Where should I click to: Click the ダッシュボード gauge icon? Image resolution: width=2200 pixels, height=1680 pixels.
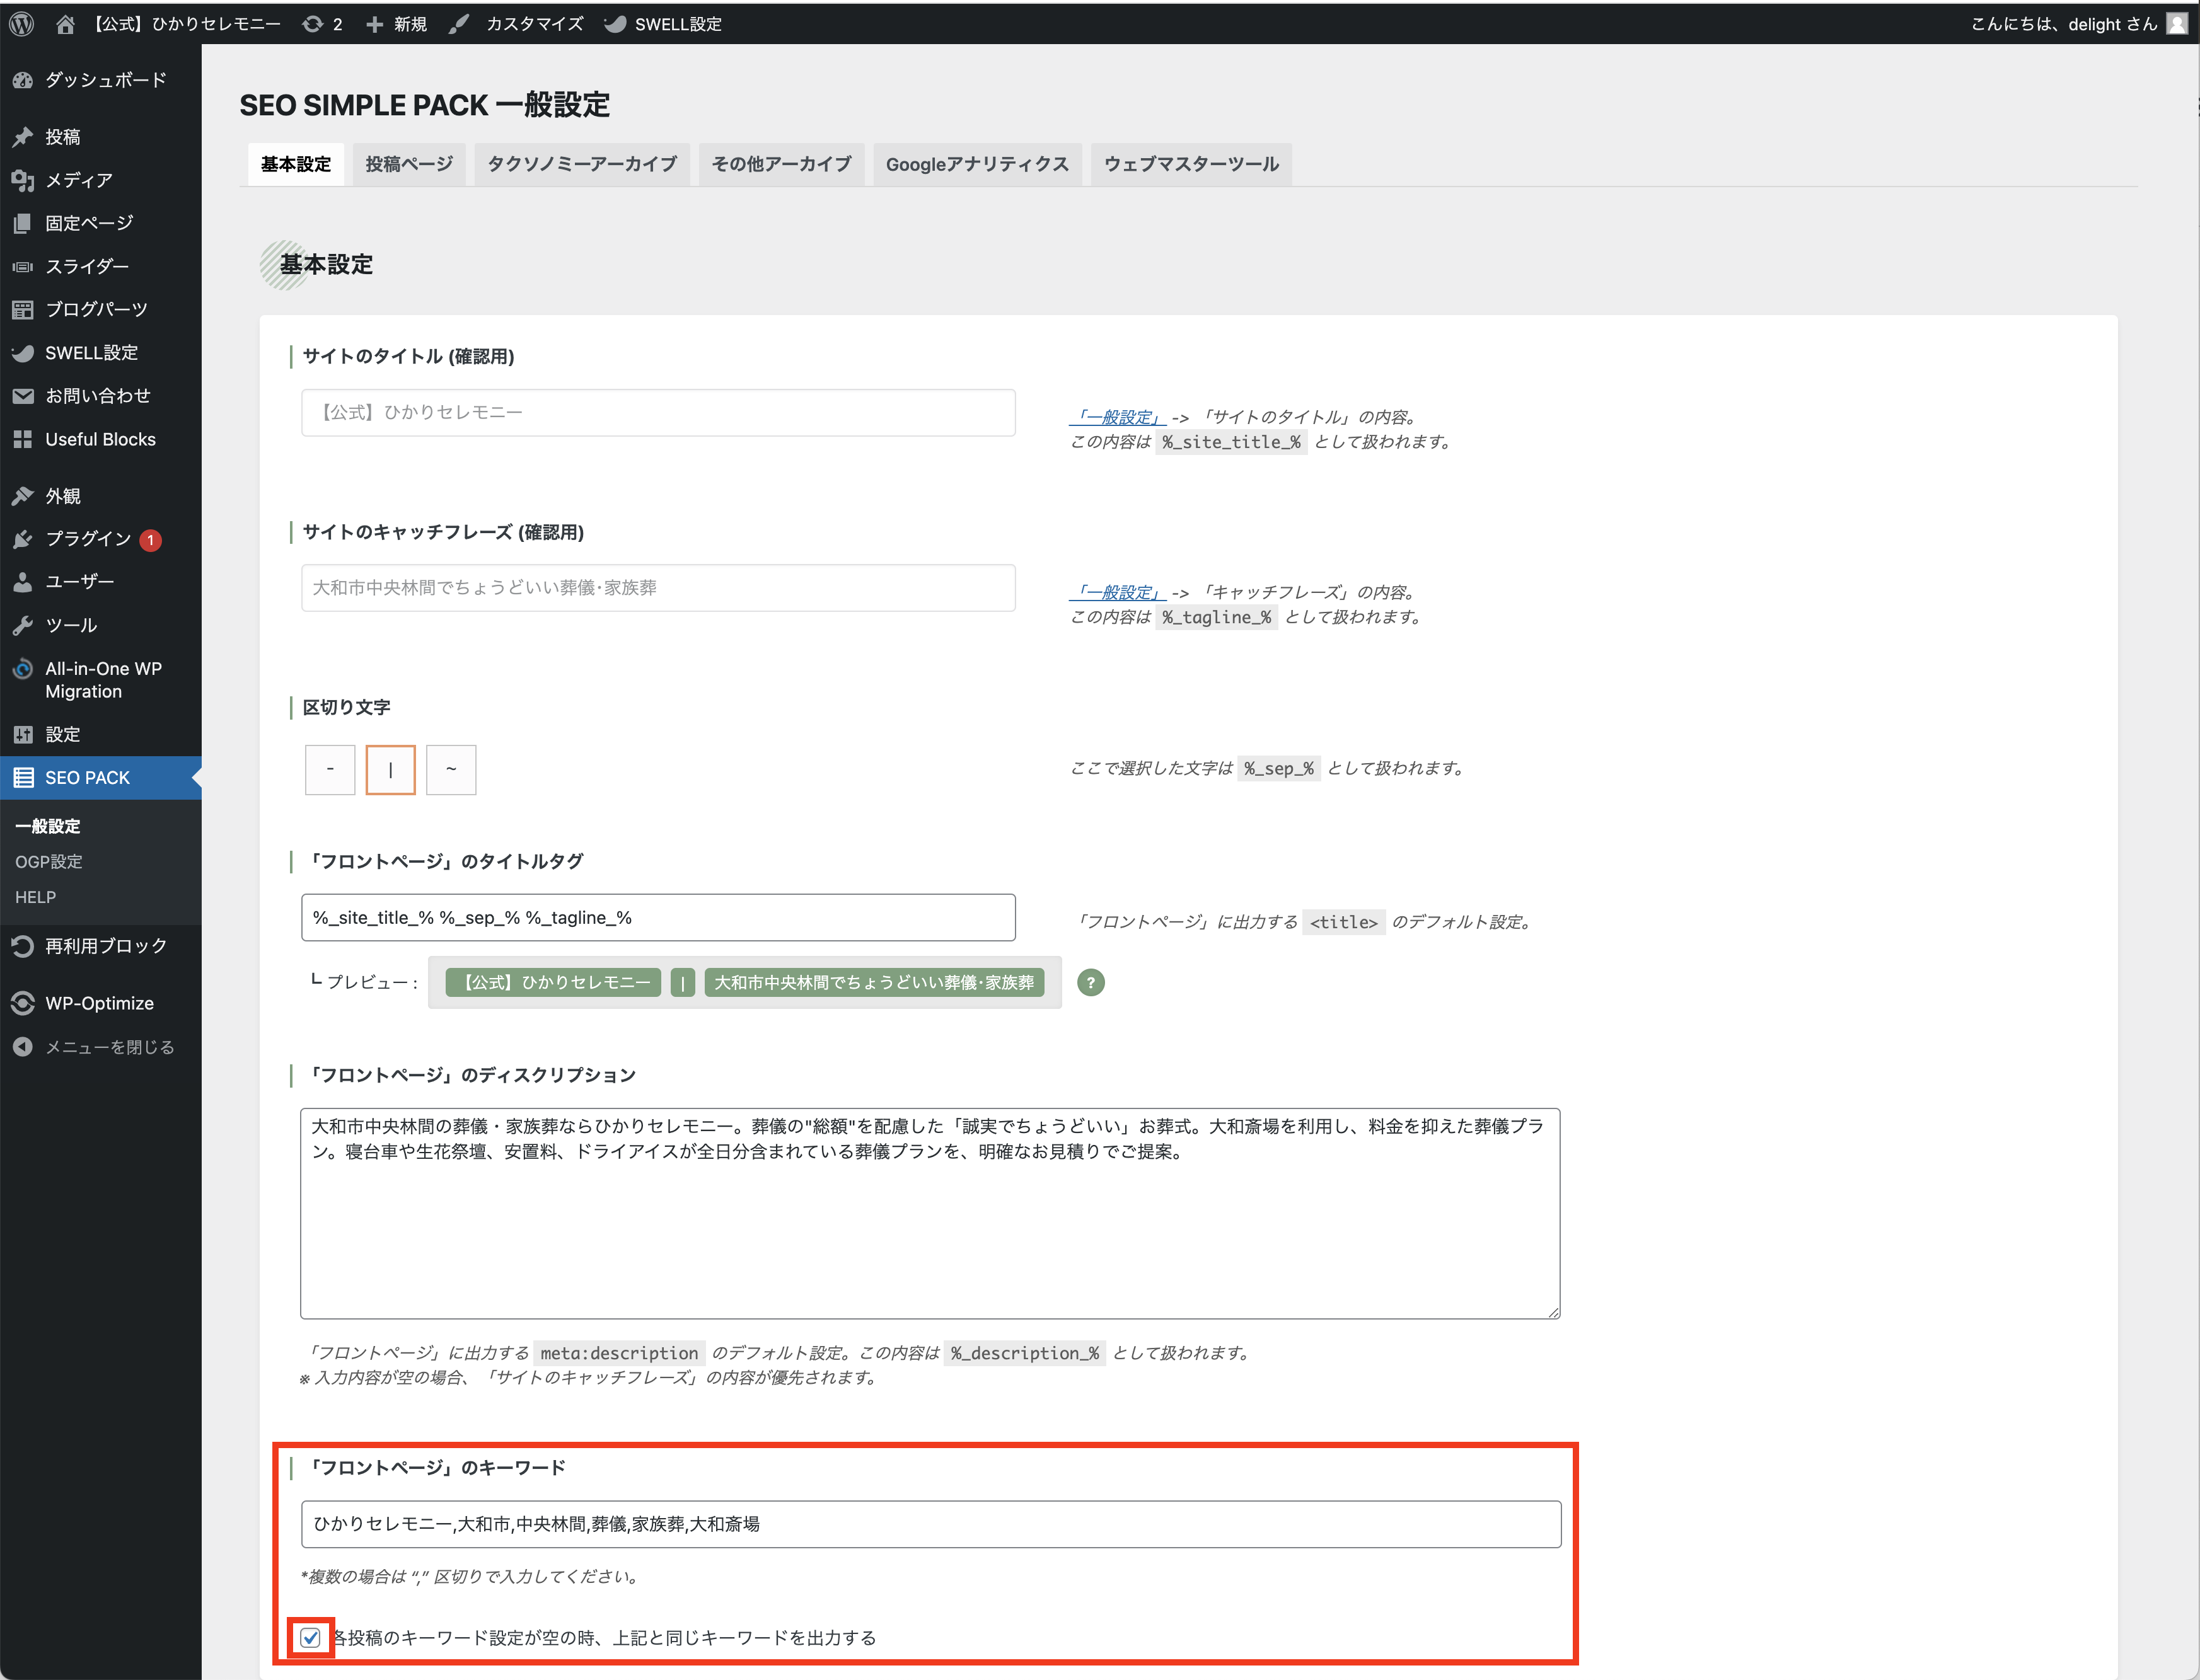pyautogui.click(x=23, y=80)
